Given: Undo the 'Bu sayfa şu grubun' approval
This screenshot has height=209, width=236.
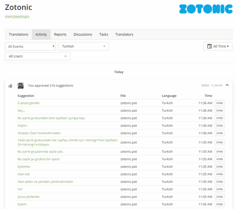Looking at the screenshot, I should coord(219,159).
